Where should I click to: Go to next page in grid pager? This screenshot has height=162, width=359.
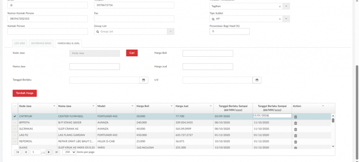pos(49,152)
